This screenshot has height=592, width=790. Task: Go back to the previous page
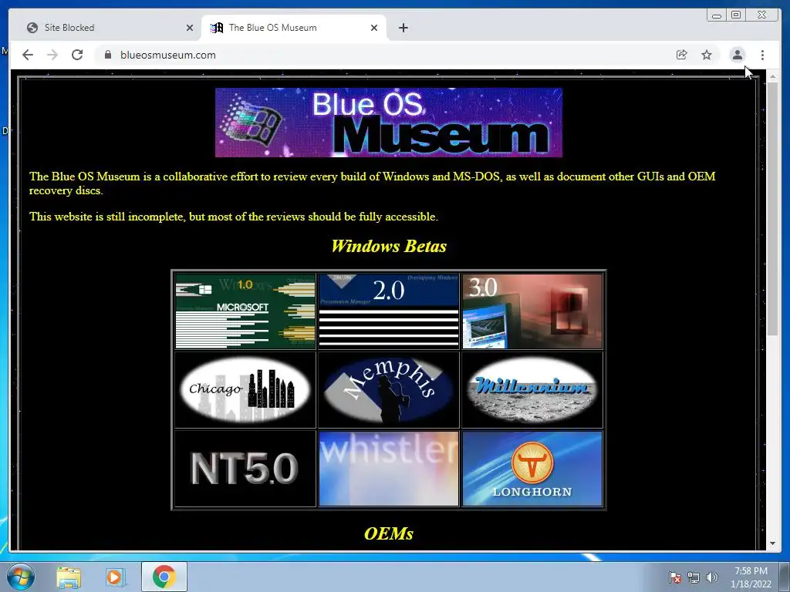[x=28, y=55]
